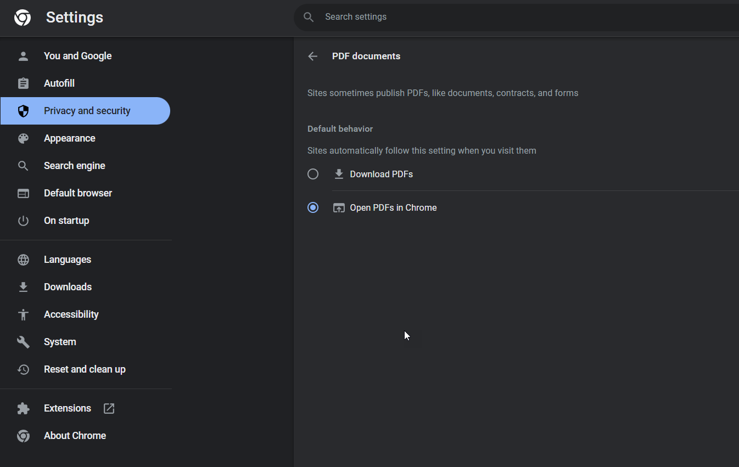Screen dimensions: 739x467
Task: Click the Reset and clean up history icon
Action: (x=23, y=369)
